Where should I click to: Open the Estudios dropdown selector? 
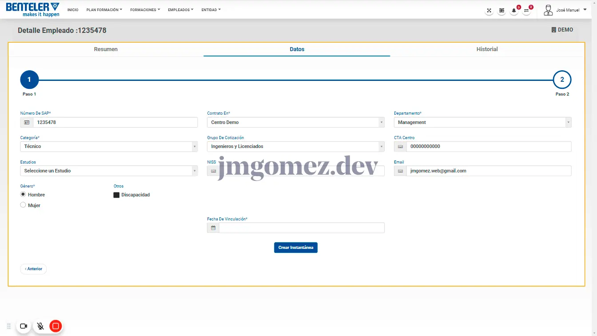(109, 171)
